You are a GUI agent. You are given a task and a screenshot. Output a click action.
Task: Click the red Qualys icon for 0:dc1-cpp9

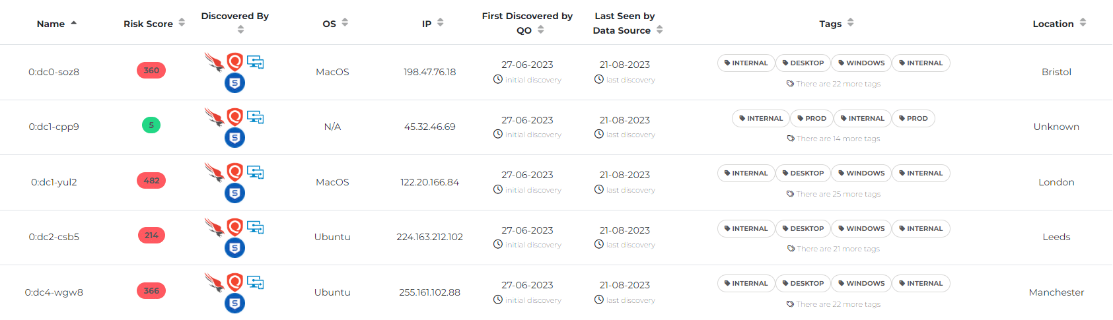pyautogui.click(x=234, y=117)
